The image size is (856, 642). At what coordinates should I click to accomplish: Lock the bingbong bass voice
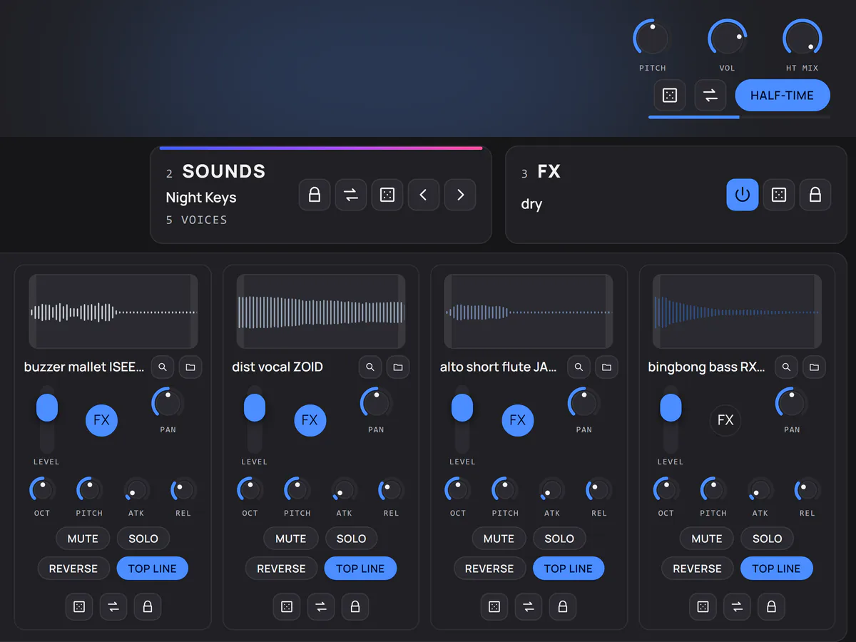click(771, 606)
